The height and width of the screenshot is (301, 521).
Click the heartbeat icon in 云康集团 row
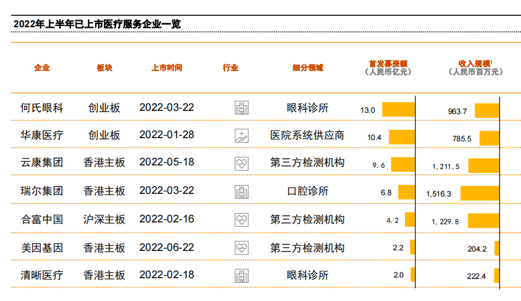[x=241, y=163]
